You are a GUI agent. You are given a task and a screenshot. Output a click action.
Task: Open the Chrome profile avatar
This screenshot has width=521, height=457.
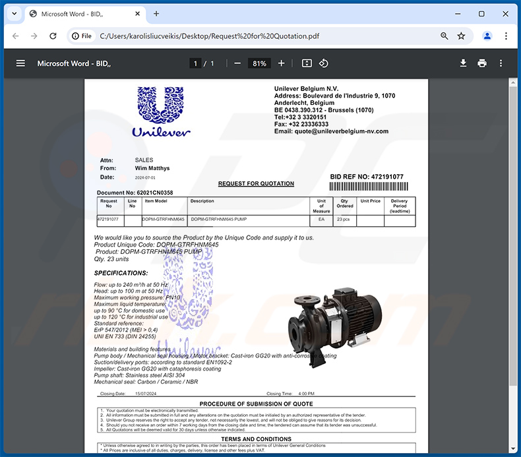[x=487, y=36]
